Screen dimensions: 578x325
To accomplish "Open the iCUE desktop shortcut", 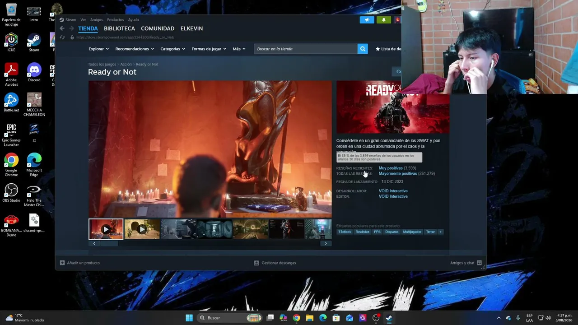I will [11, 43].
